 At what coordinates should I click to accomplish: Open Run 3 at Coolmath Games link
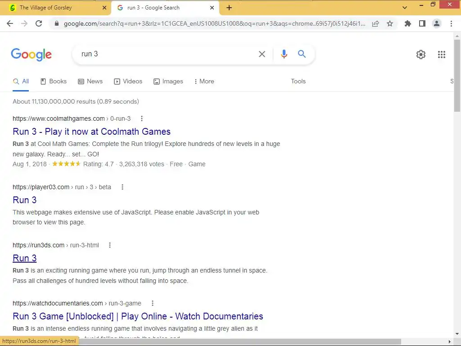click(91, 132)
